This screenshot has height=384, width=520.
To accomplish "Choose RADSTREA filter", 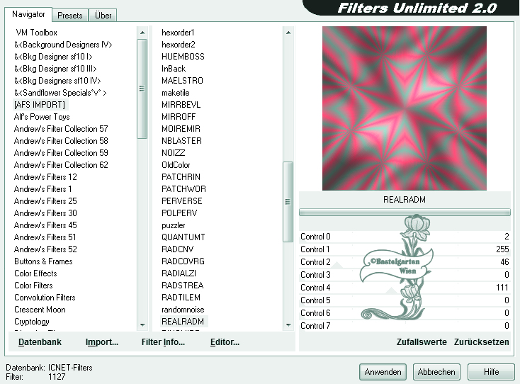I will coord(182,286).
